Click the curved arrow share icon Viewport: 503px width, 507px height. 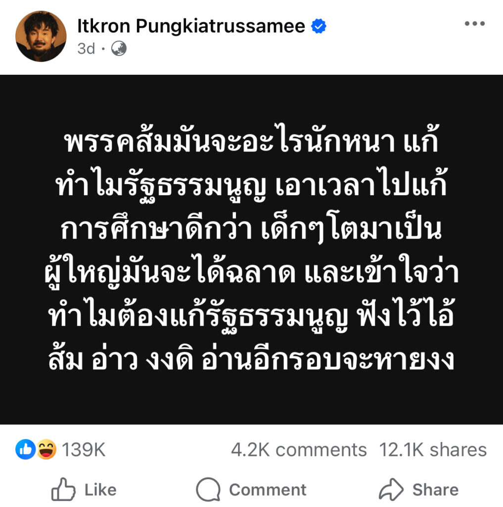pos(391,489)
